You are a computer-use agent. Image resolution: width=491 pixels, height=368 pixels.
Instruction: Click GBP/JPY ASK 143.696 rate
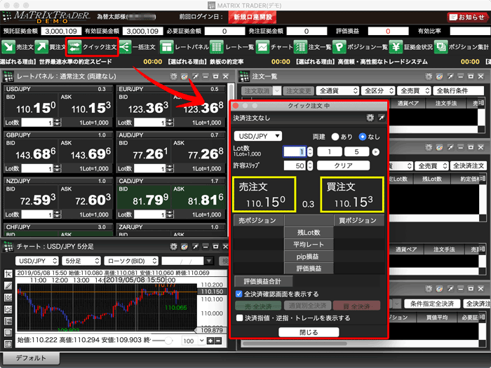coord(86,151)
